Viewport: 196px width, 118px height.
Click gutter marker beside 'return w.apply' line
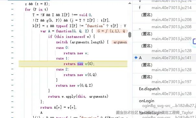coord(12,96)
